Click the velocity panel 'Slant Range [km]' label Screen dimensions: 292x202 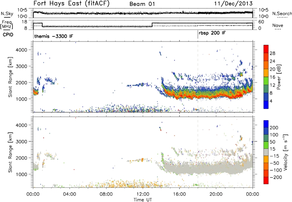click(x=10, y=152)
